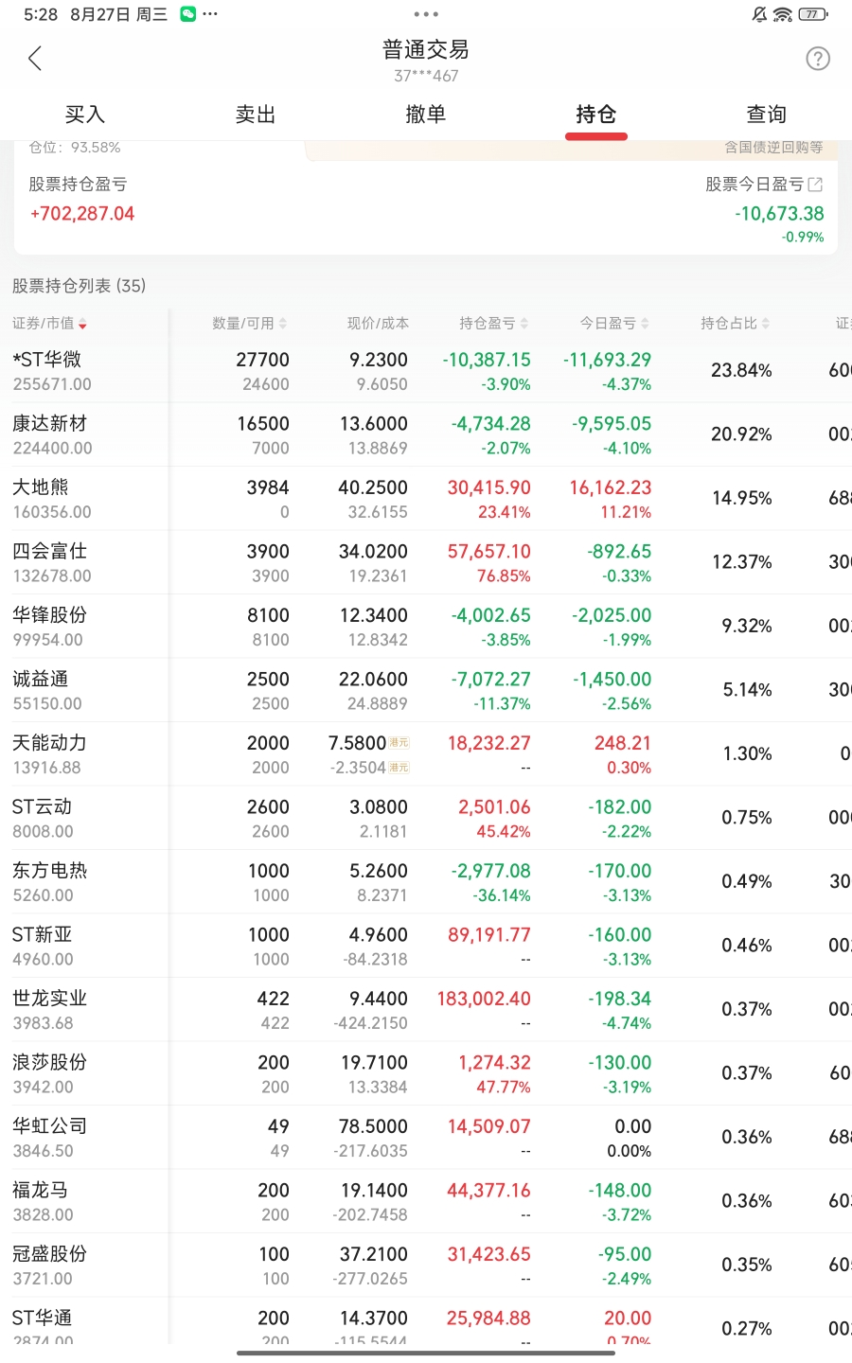Image resolution: width=852 pixels, height=1363 pixels.
Task: Sort list by 持仓占比 column
Action: [x=735, y=324]
